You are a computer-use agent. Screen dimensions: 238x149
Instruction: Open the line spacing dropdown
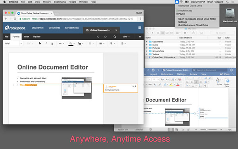pyautogui.click(x=102, y=43)
